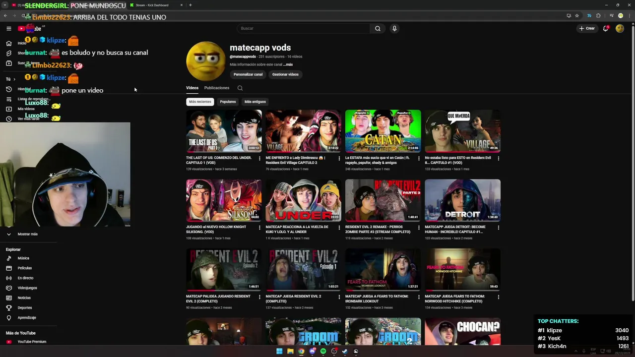
Task: Focus the Buscar search field
Action: (x=304, y=28)
